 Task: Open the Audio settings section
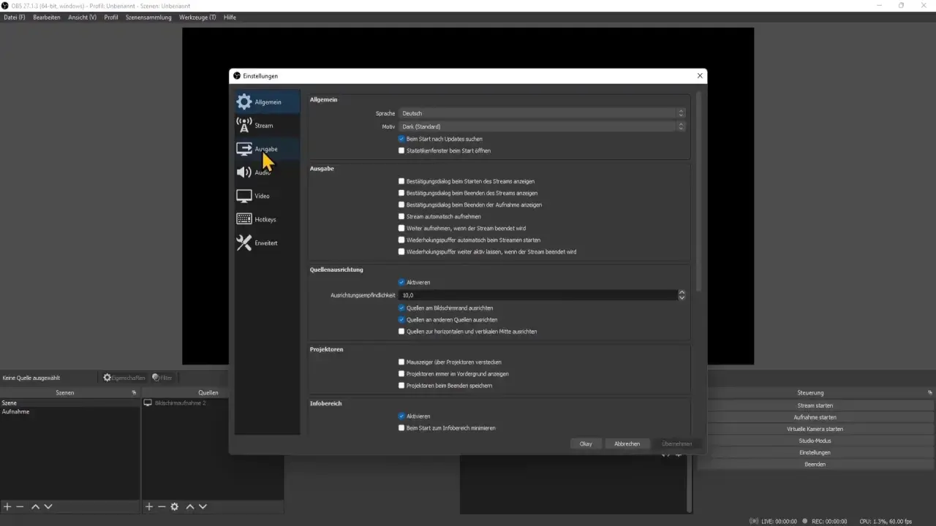[x=267, y=172]
